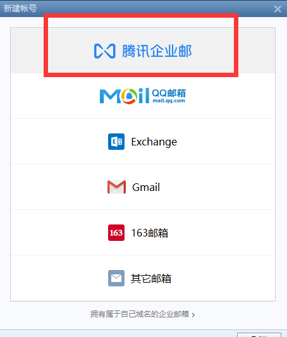Image resolution: width=287 pixels, height=337 pixels.
Task: Choose the Gmail account label
Action: pyautogui.click(x=146, y=187)
